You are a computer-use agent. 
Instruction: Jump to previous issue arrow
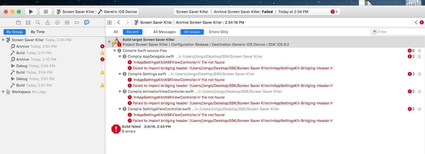click(x=416, y=22)
